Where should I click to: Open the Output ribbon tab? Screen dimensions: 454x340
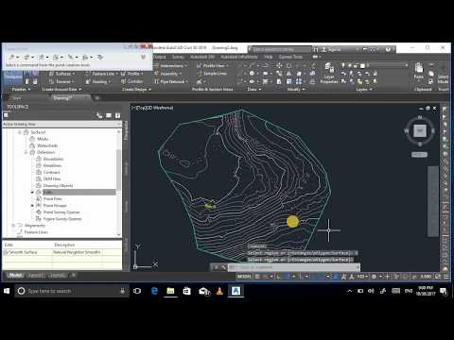160,57
